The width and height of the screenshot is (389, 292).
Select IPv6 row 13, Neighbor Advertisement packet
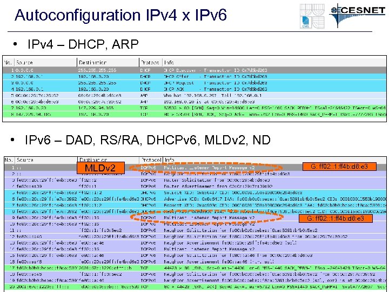(195, 243)
